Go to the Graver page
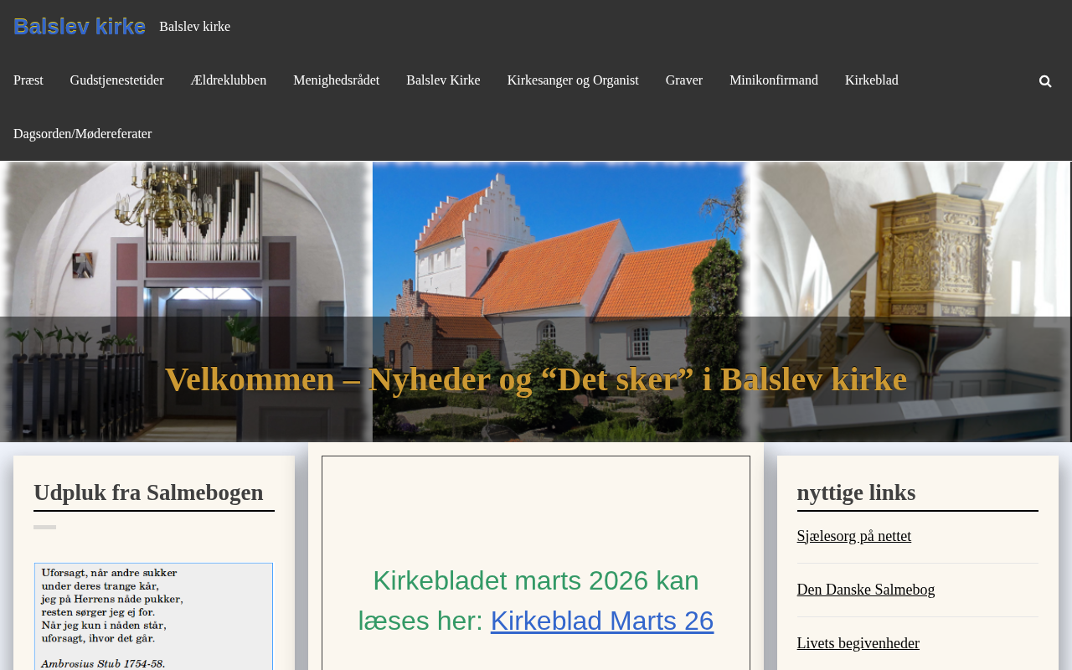 point(684,80)
